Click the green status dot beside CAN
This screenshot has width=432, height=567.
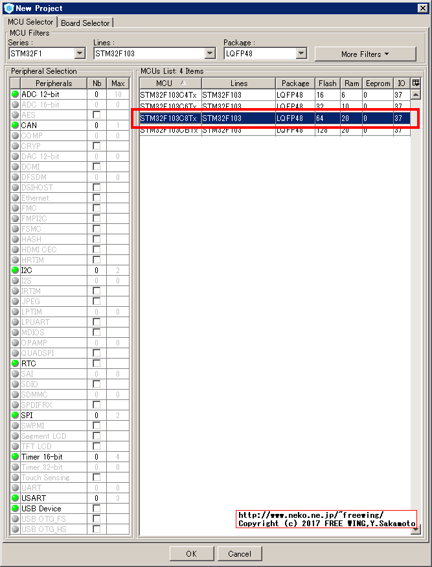[15, 126]
